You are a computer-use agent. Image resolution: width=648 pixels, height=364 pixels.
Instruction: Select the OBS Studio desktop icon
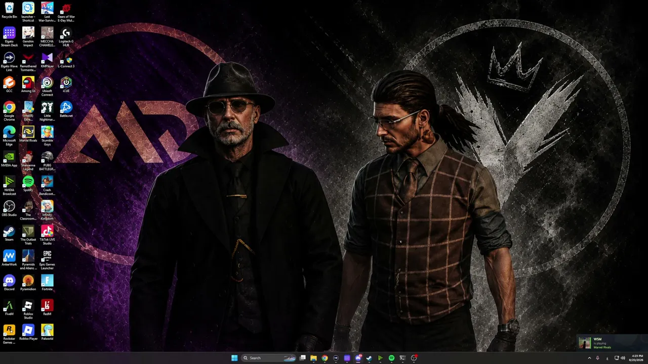coord(9,209)
